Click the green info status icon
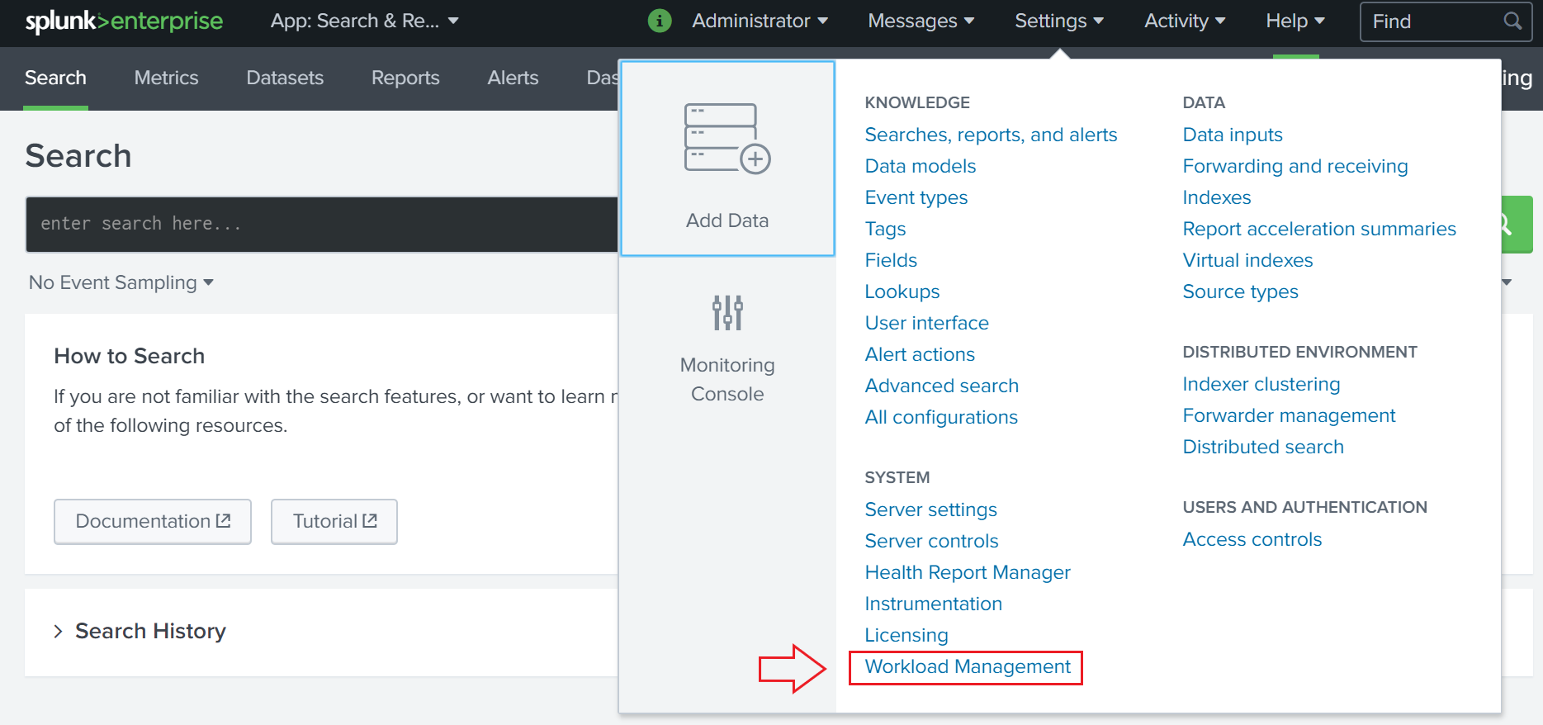 pos(659,21)
